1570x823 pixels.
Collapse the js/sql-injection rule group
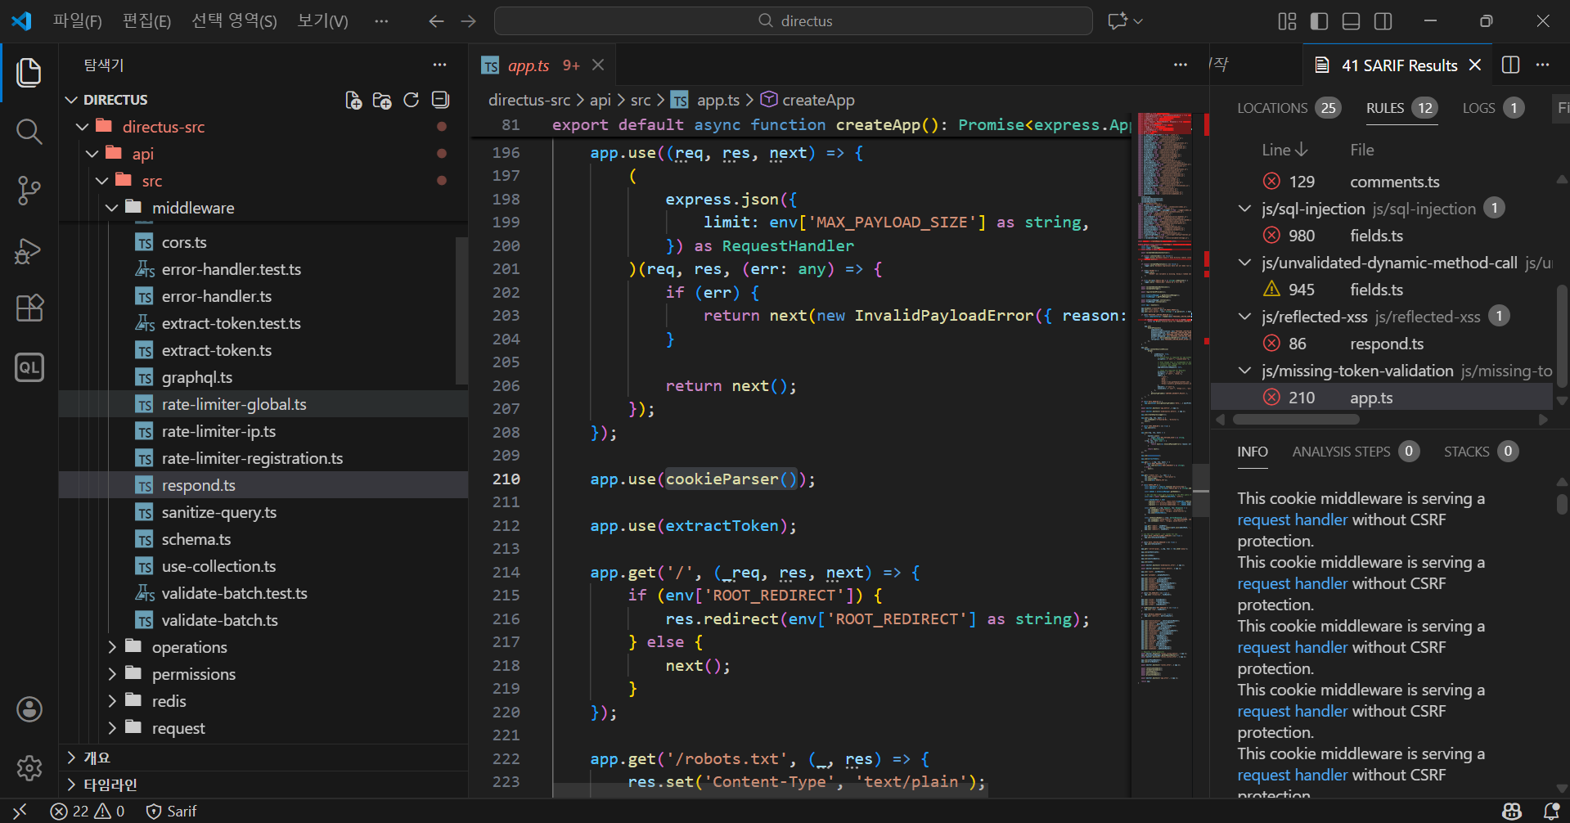tap(1244, 209)
